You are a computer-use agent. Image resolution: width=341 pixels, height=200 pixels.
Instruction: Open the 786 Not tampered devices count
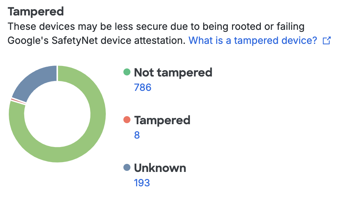pyautogui.click(x=143, y=87)
